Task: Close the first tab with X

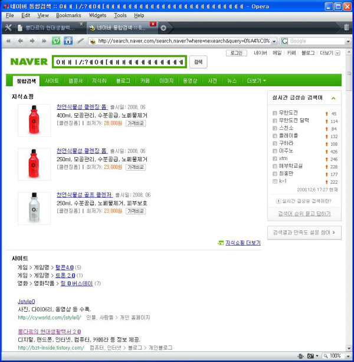Action: pos(81,24)
